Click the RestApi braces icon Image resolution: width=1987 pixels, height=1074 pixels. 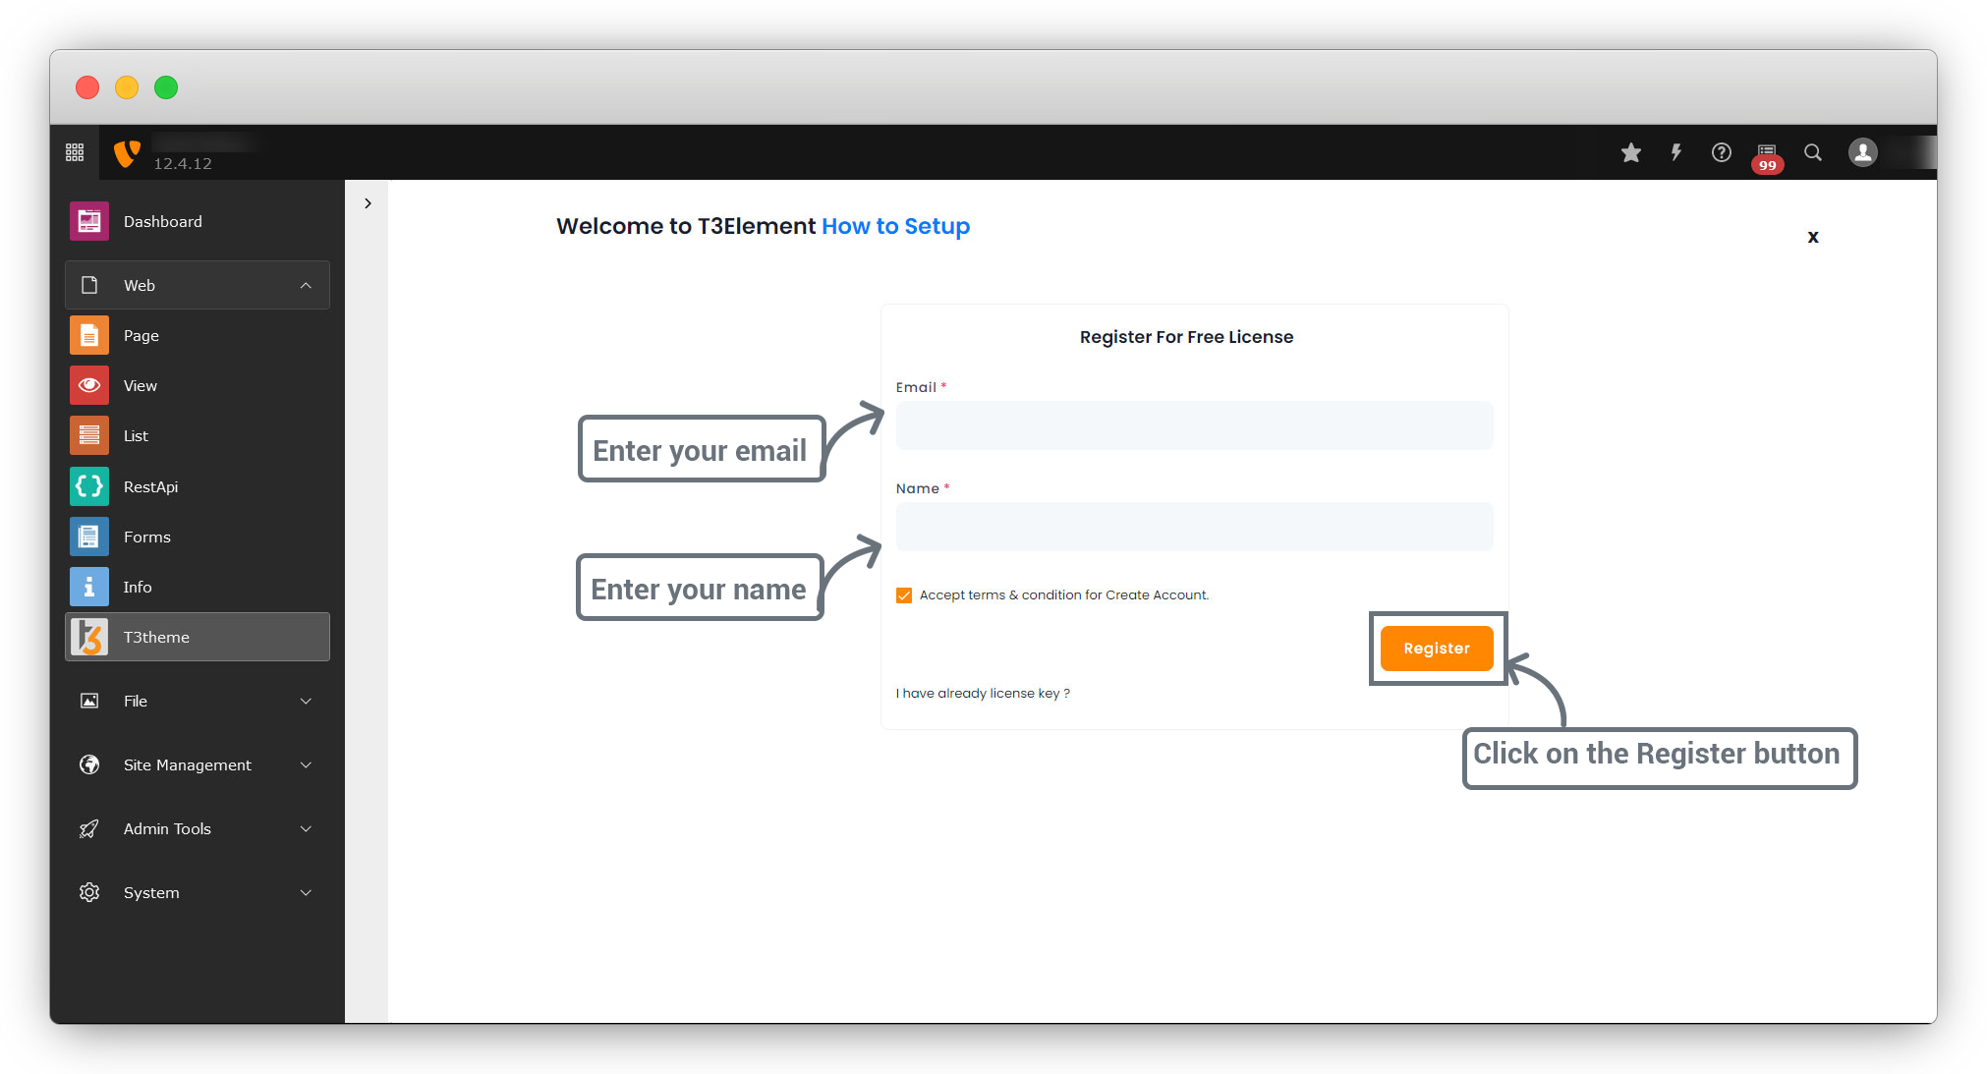89,486
